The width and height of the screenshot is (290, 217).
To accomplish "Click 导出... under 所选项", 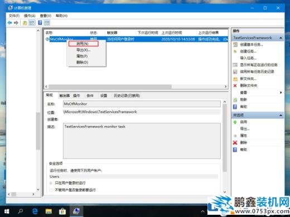I will click(245, 129).
